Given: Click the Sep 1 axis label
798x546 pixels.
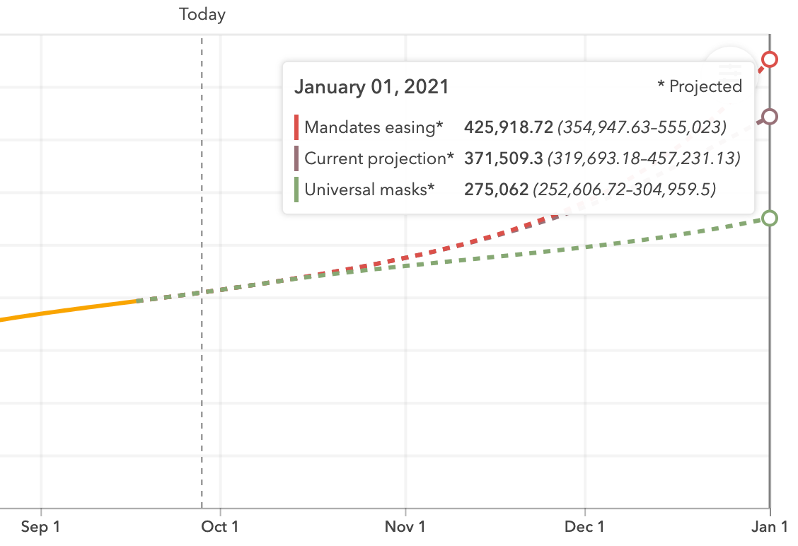Looking at the screenshot, I should click(x=40, y=527).
